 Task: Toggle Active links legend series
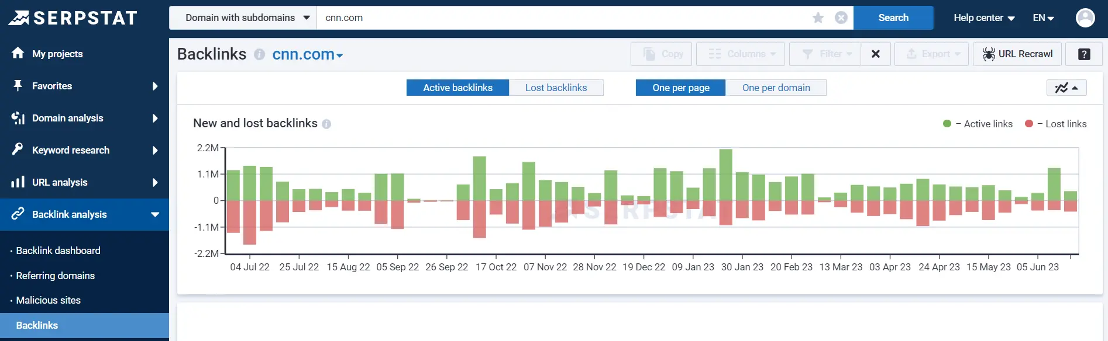click(978, 124)
